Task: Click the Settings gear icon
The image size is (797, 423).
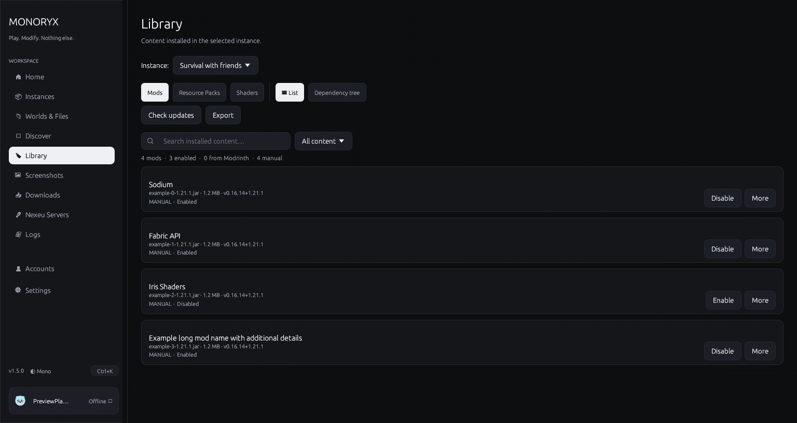Action: (18, 290)
